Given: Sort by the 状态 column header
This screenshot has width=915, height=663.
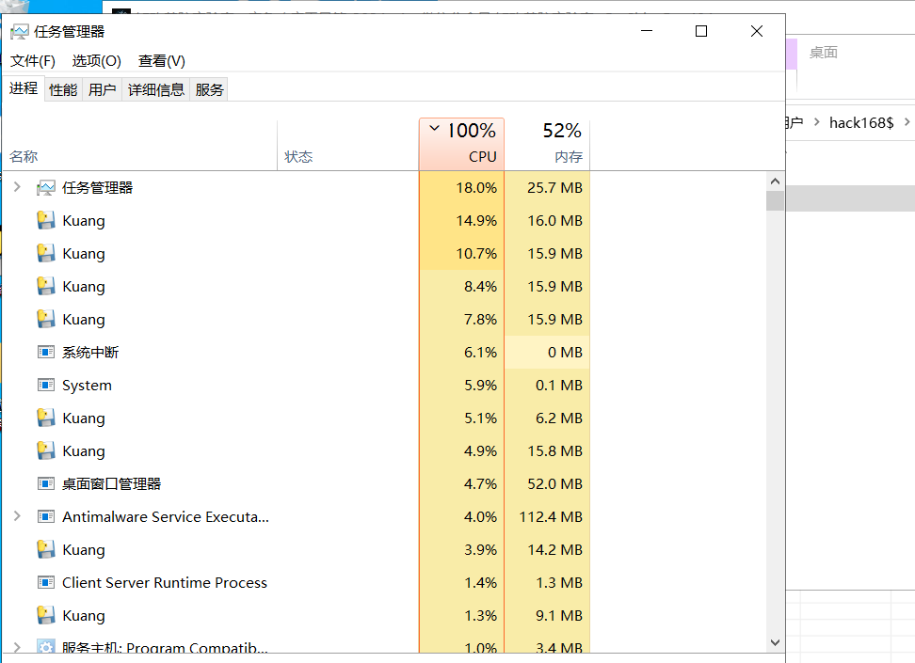Looking at the screenshot, I should pos(347,145).
